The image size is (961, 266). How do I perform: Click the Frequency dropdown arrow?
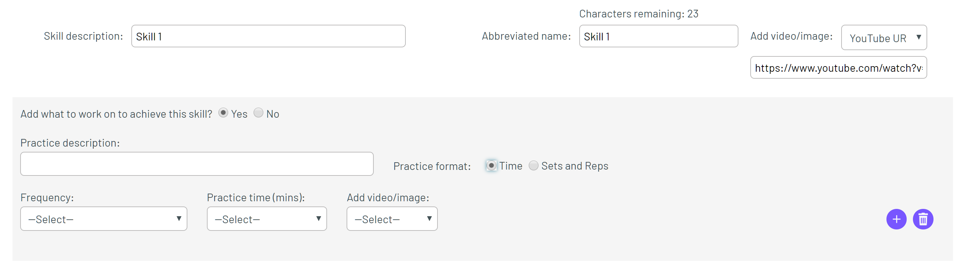[x=179, y=219]
